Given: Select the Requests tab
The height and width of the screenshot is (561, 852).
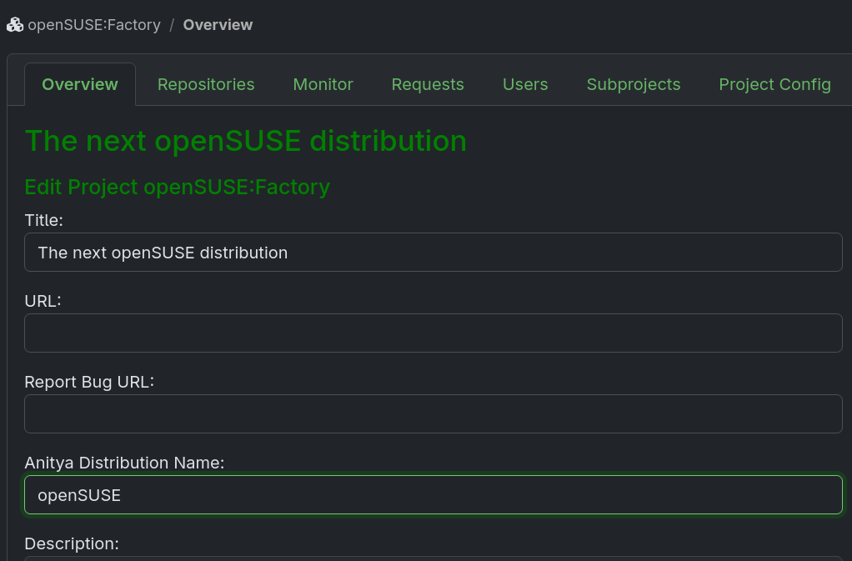Looking at the screenshot, I should click(x=428, y=84).
